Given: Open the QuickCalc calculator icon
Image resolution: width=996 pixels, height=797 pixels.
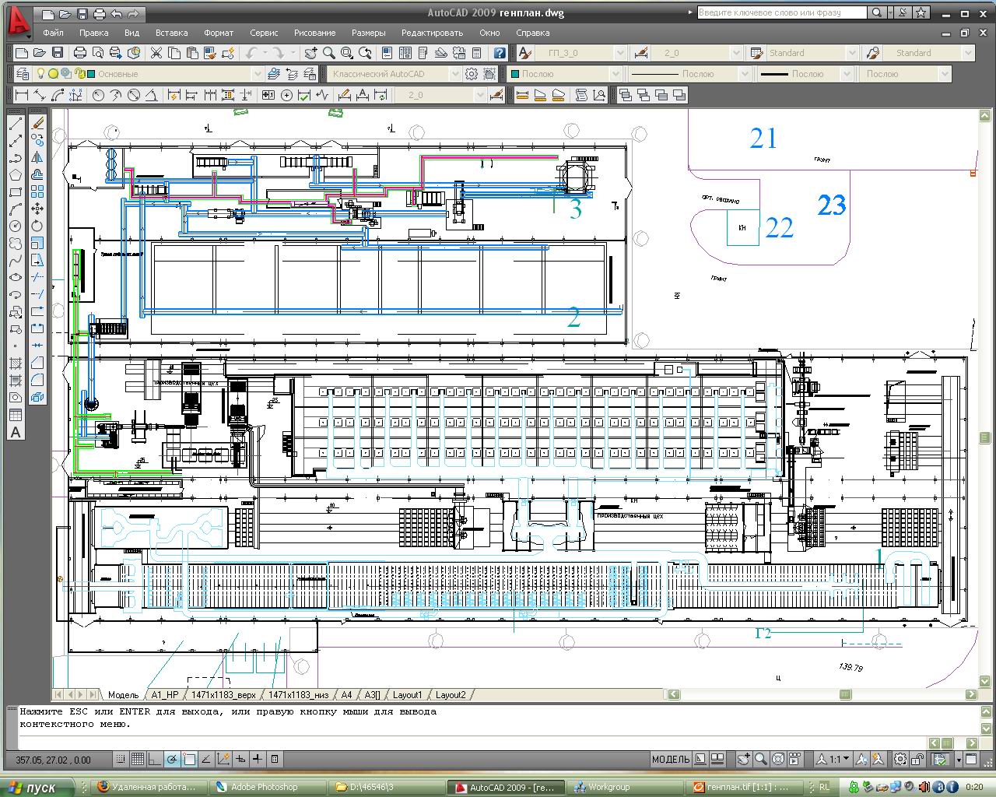Looking at the screenshot, I should [x=477, y=53].
